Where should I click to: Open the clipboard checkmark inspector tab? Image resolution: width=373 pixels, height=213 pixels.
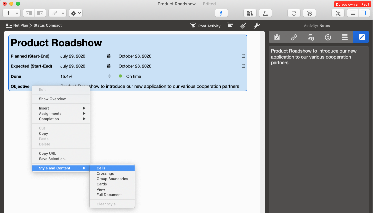277,37
